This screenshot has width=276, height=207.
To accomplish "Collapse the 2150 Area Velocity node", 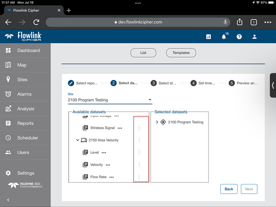I will pyautogui.click(x=78, y=140).
